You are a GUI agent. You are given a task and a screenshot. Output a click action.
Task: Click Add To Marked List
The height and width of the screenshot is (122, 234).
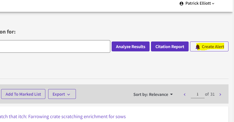23,94
